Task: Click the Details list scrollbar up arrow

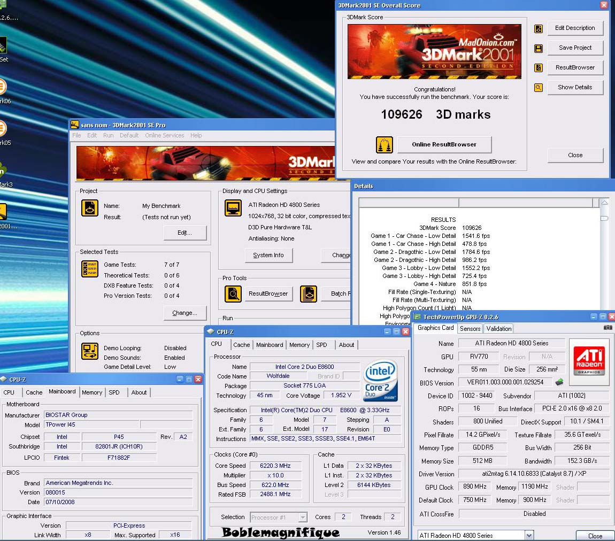Action: pyautogui.click(x=604, y=203)
